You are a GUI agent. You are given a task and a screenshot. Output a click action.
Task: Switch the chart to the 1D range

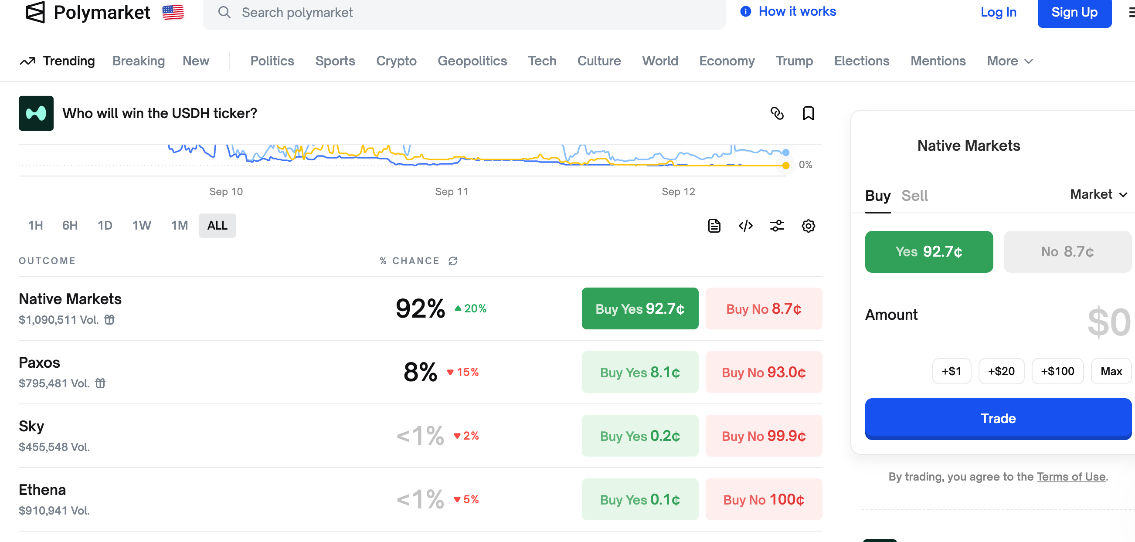pyautogui.click(x=105, y=225)
